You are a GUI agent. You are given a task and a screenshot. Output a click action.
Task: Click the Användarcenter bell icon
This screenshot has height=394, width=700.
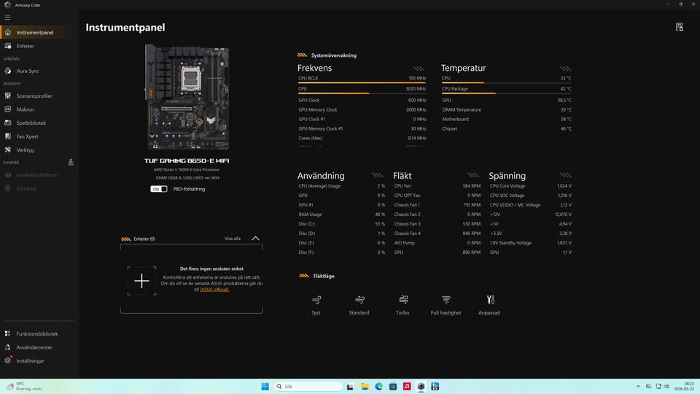click(7, 347)
